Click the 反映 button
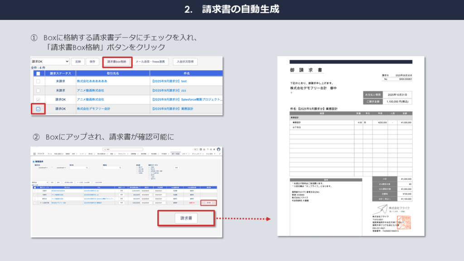 coord(78,62)
